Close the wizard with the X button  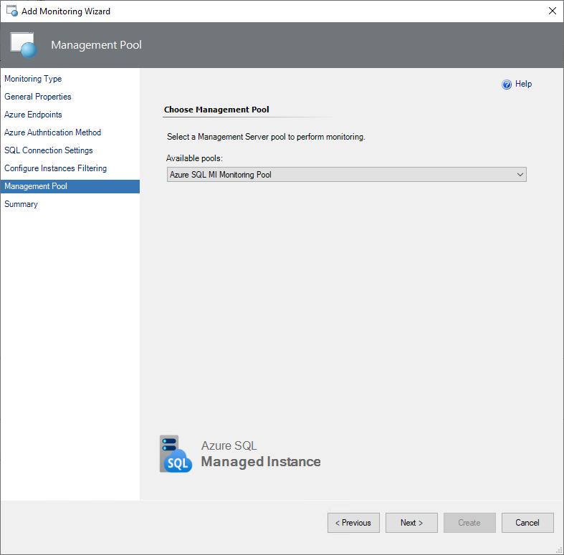click(553, 11)
